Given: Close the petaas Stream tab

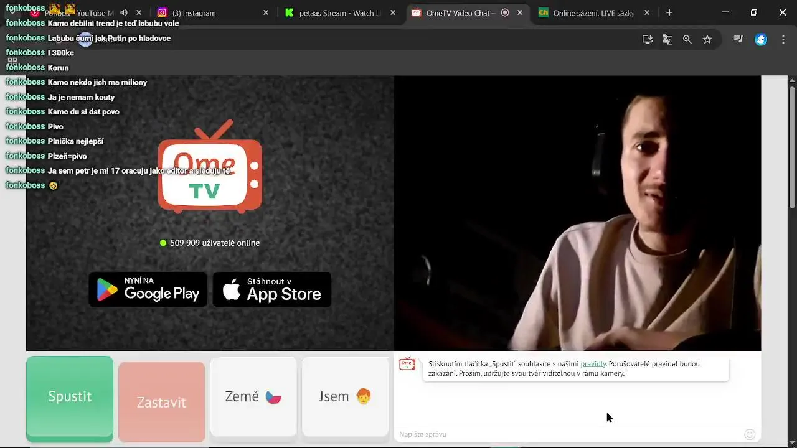Looking at the screenshot, I should click(393, 12).
